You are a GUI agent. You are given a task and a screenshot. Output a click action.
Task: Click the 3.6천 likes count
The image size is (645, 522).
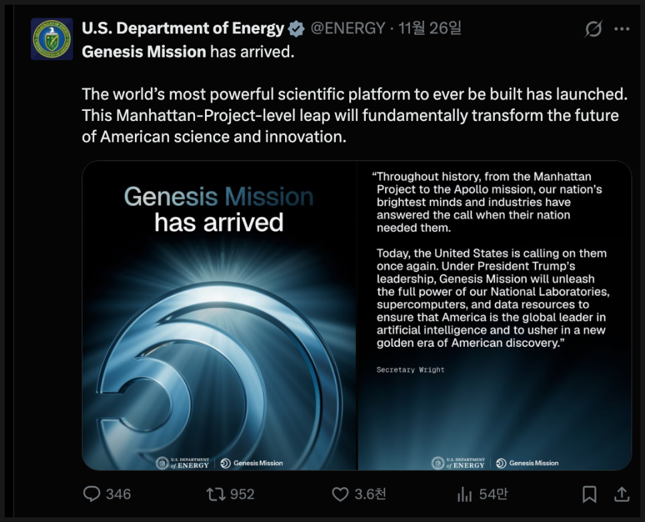click(x=370, y=494)
